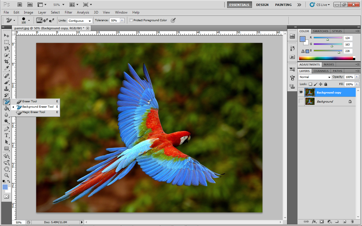The height and width of the screenshot is (226, 362).
Task: Select the Move tool
Action: pyautogui.click(x=7, y=36)
